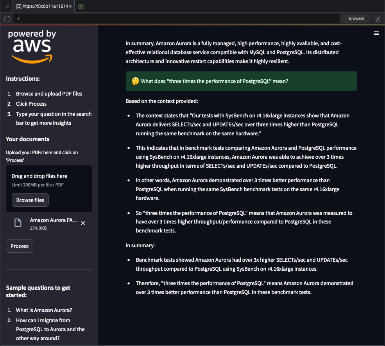Viewport: 385px width, 346px height.
Task: Click the second "In summary:" line
Action: coord(140,245)
